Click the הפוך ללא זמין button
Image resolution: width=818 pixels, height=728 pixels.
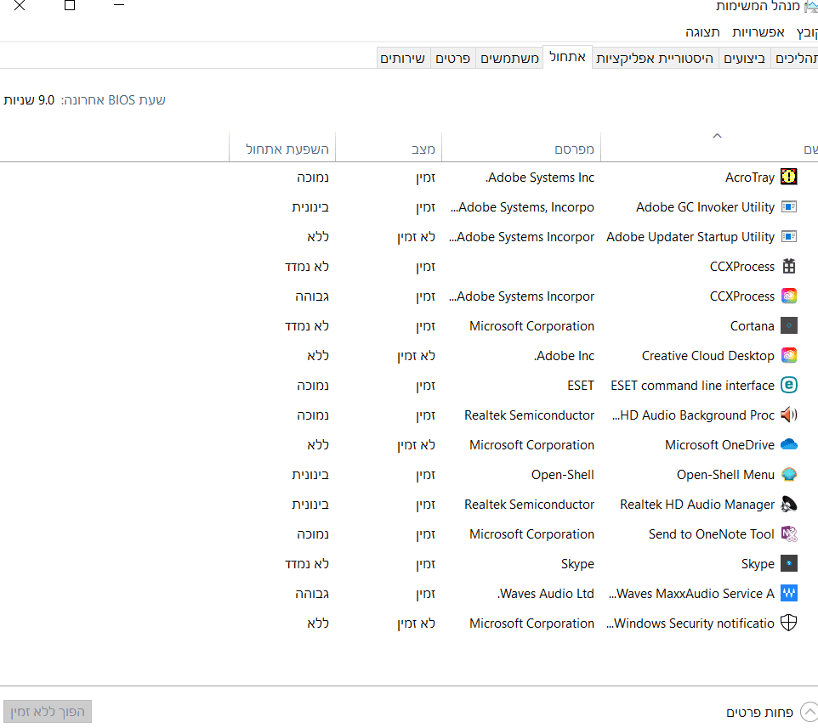pos(48,712)
